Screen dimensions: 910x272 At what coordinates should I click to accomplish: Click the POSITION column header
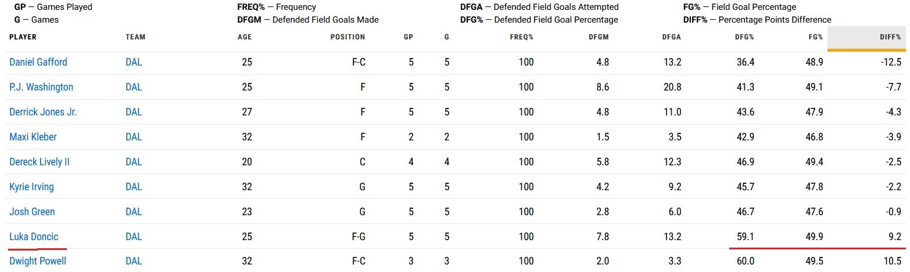[x=347, y=37]
